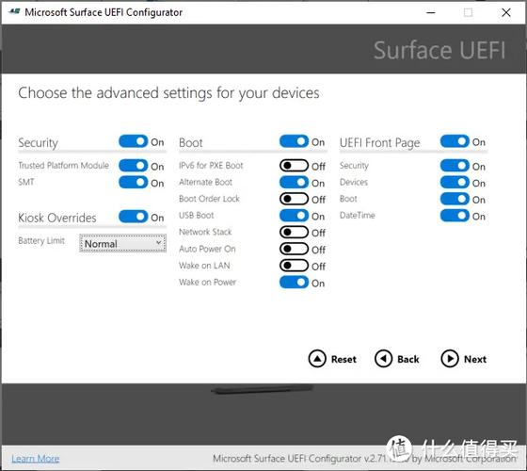Viewport: 527px width, 471px height.
Task: Toggle the Kiosk Overrides switch
Action: pyautogui.click(x=133, y=217)
